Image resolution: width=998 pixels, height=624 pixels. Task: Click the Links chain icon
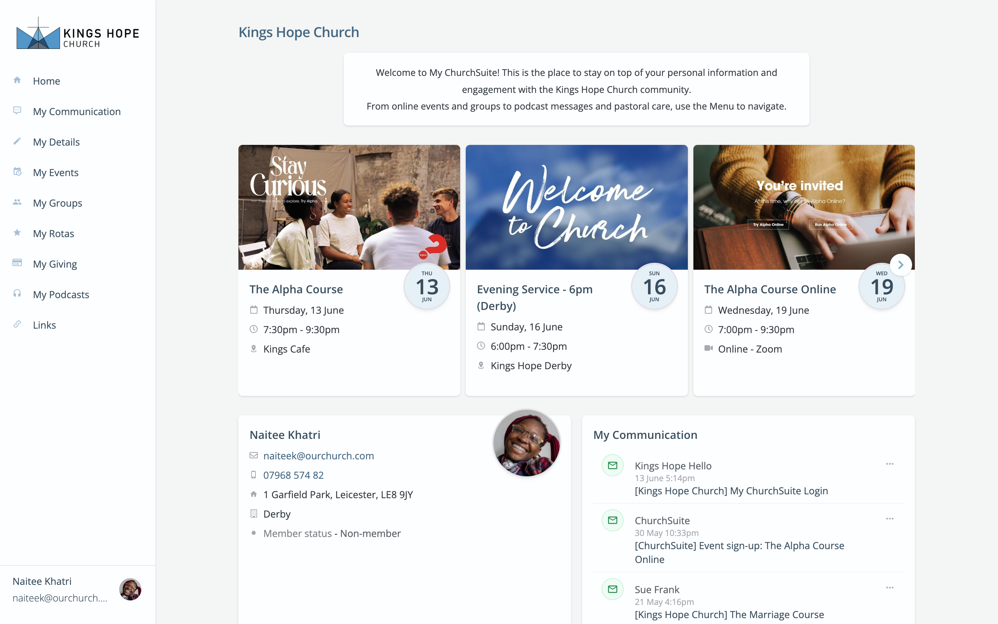click(17, 324)
